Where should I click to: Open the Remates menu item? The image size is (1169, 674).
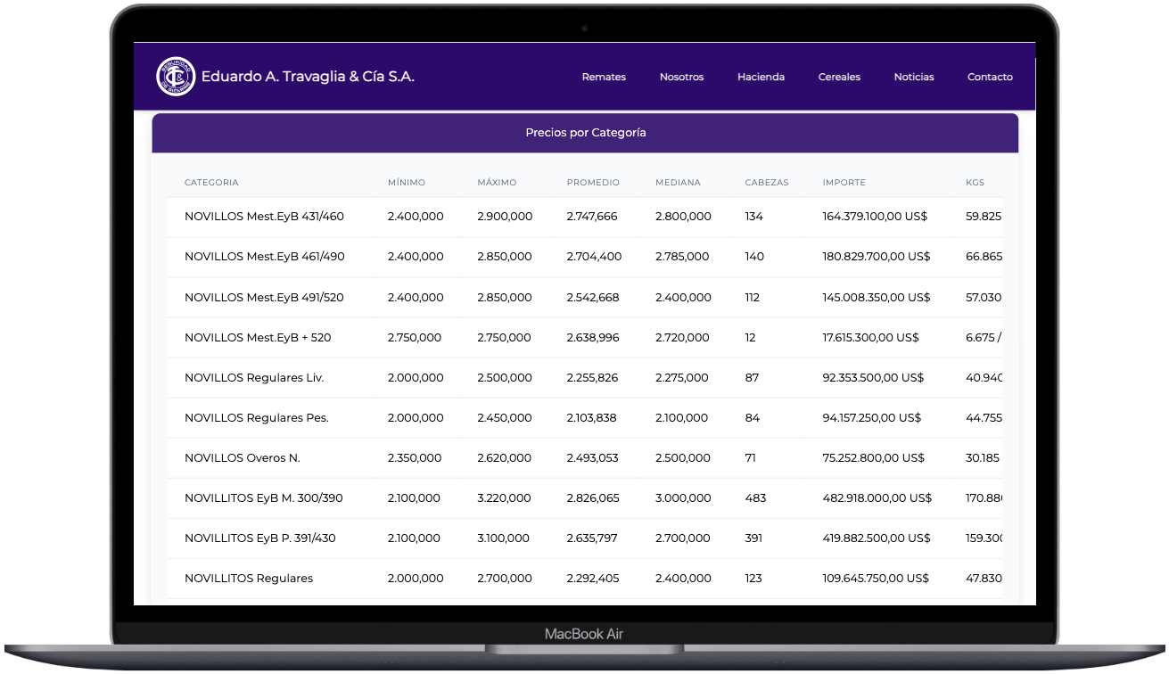[x=604, y=78]
